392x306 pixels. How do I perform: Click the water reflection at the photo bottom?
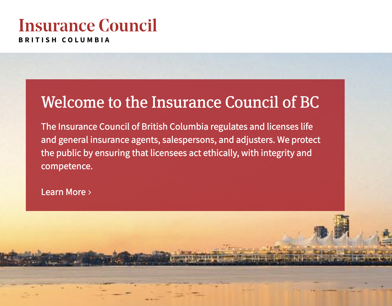tap(196, 289)
